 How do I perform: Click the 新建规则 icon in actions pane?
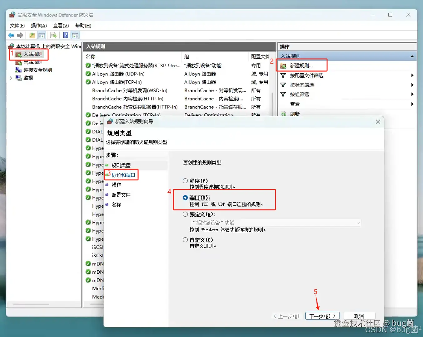click(283, 66)
